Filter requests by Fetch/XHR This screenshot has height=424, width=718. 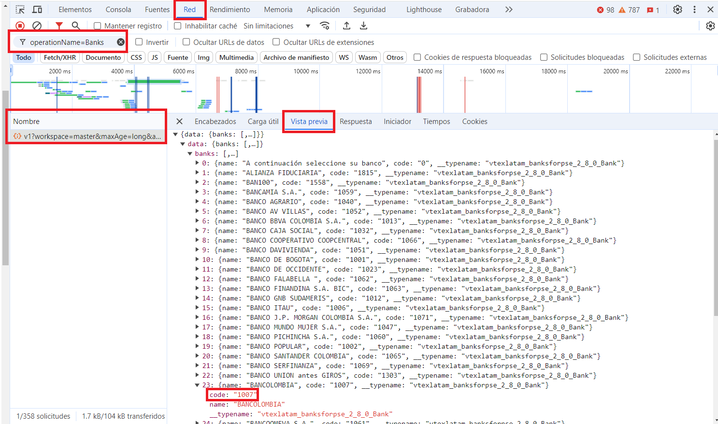pyautogui.click(x=59, y=57)
